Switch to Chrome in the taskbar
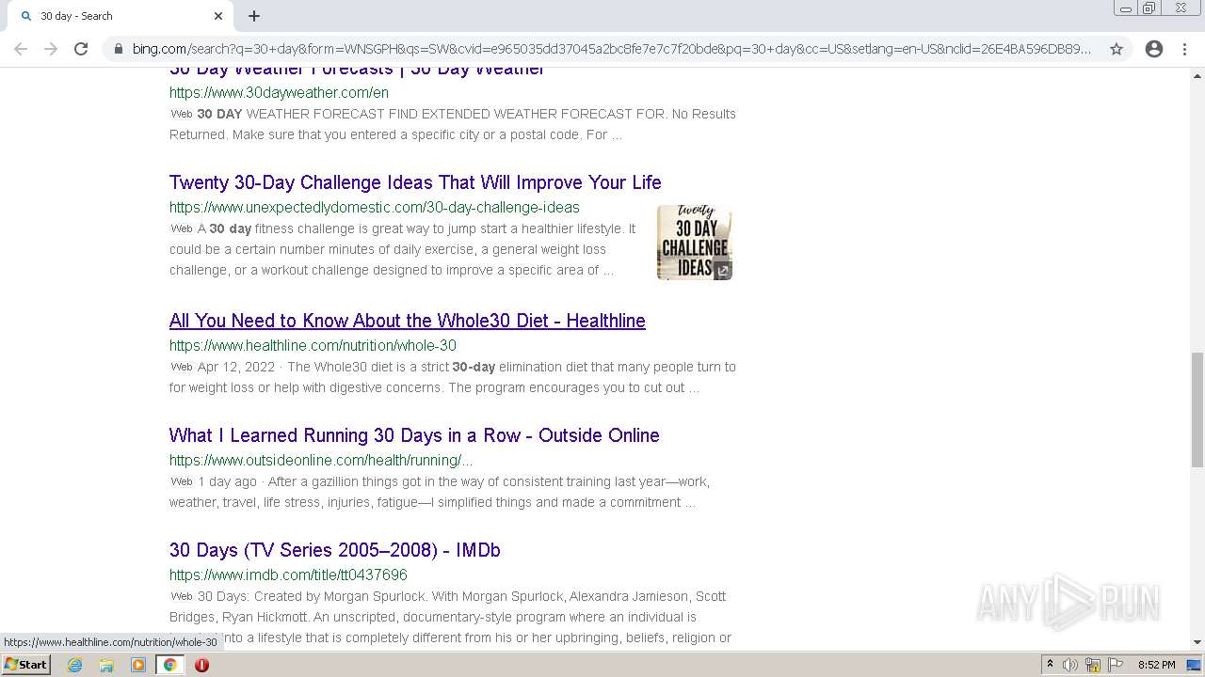 pos(170,665)
